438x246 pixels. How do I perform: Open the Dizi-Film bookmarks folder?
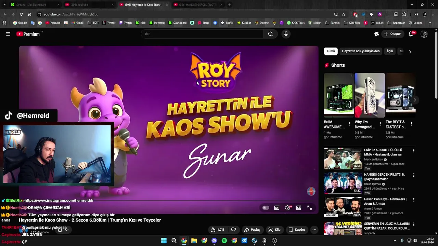pos(352,23)
